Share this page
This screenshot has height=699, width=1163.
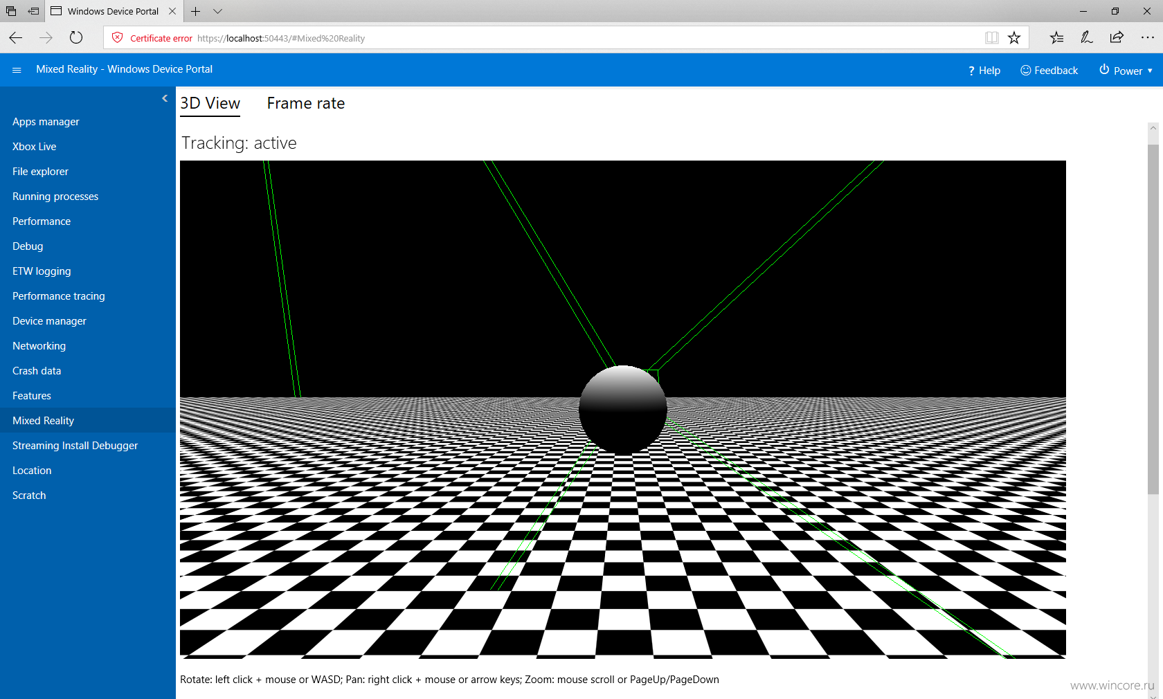[1117, 38]
